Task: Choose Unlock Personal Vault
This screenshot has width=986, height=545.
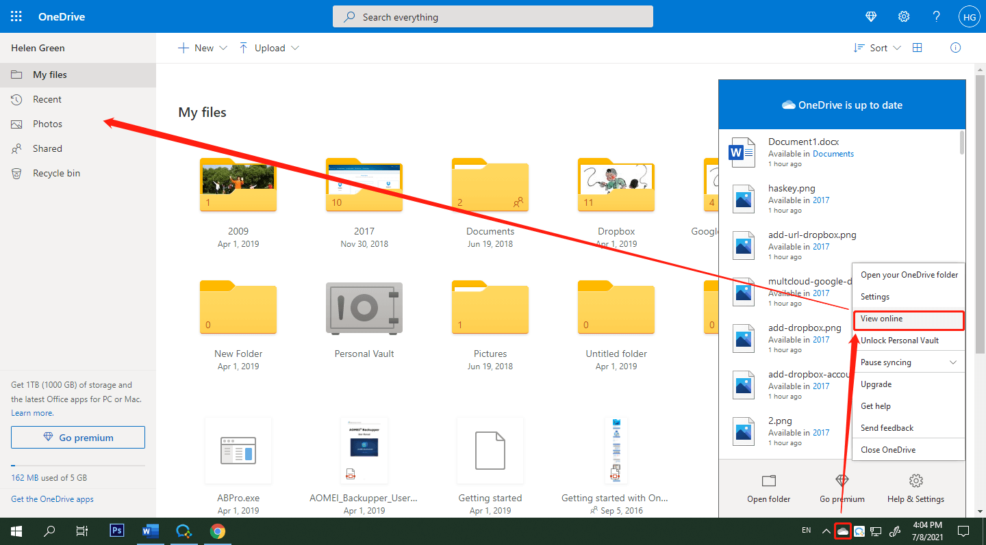Action: coord(909,341)
